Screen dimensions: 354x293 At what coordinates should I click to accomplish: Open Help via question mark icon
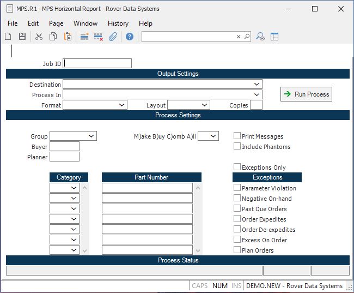click(130, 37)
